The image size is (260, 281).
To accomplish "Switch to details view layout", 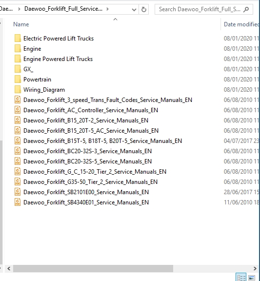I will [x=241, y=278].
